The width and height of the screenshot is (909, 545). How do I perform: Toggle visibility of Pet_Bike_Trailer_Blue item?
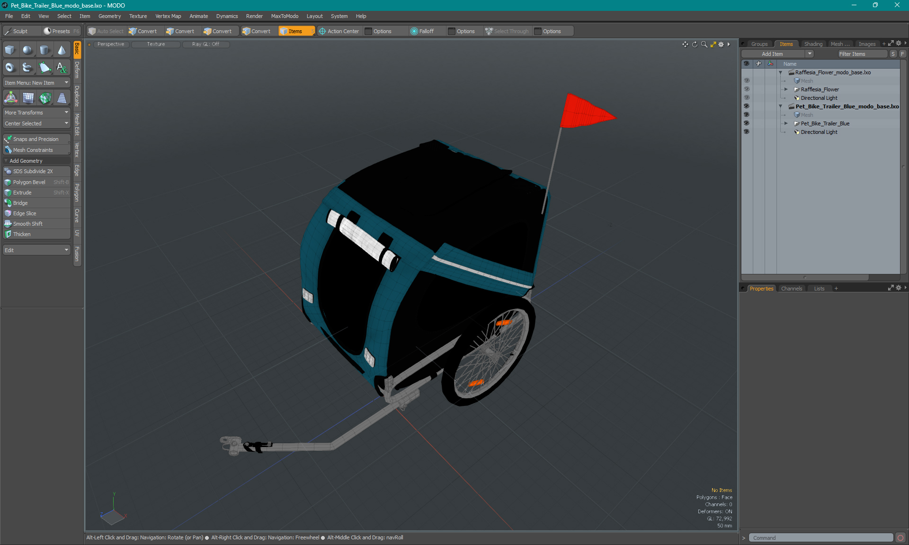click(747, 123)
